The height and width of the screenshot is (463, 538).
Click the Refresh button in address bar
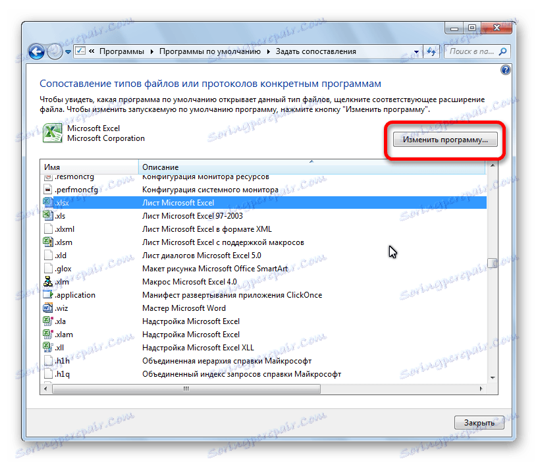tap(431, 52)
